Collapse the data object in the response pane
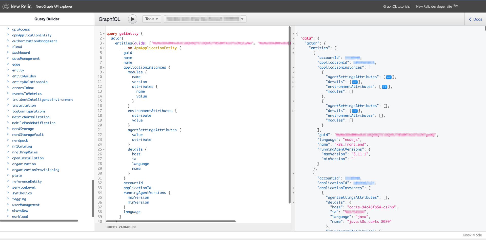The height and width of the screenshot is (240, 486). [293, 38]
